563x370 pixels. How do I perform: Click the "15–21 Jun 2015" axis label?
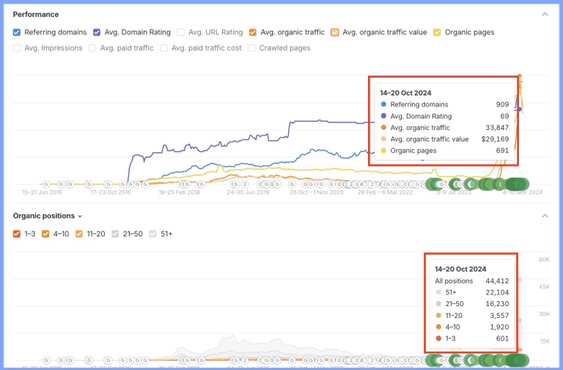[42, 192]
